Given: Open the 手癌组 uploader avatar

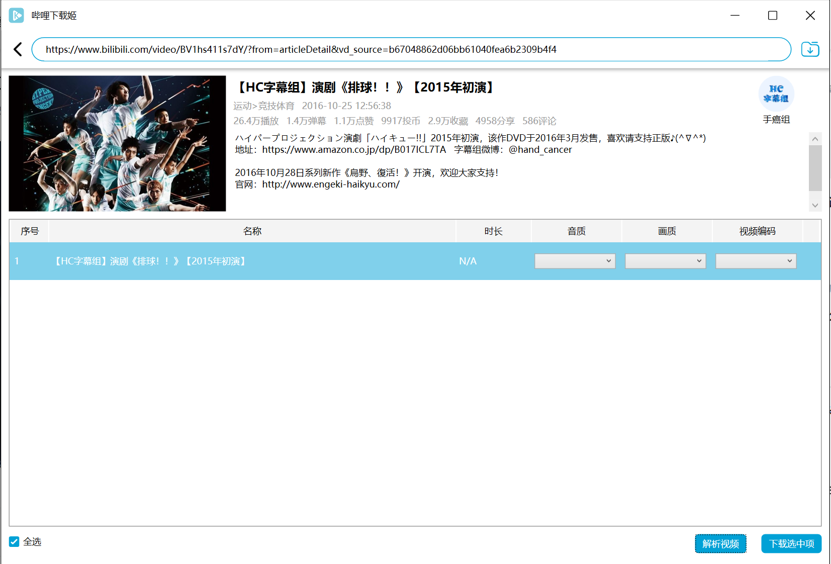Looking at the screenshot, I should pyautogui.click(x=776, y=93).
